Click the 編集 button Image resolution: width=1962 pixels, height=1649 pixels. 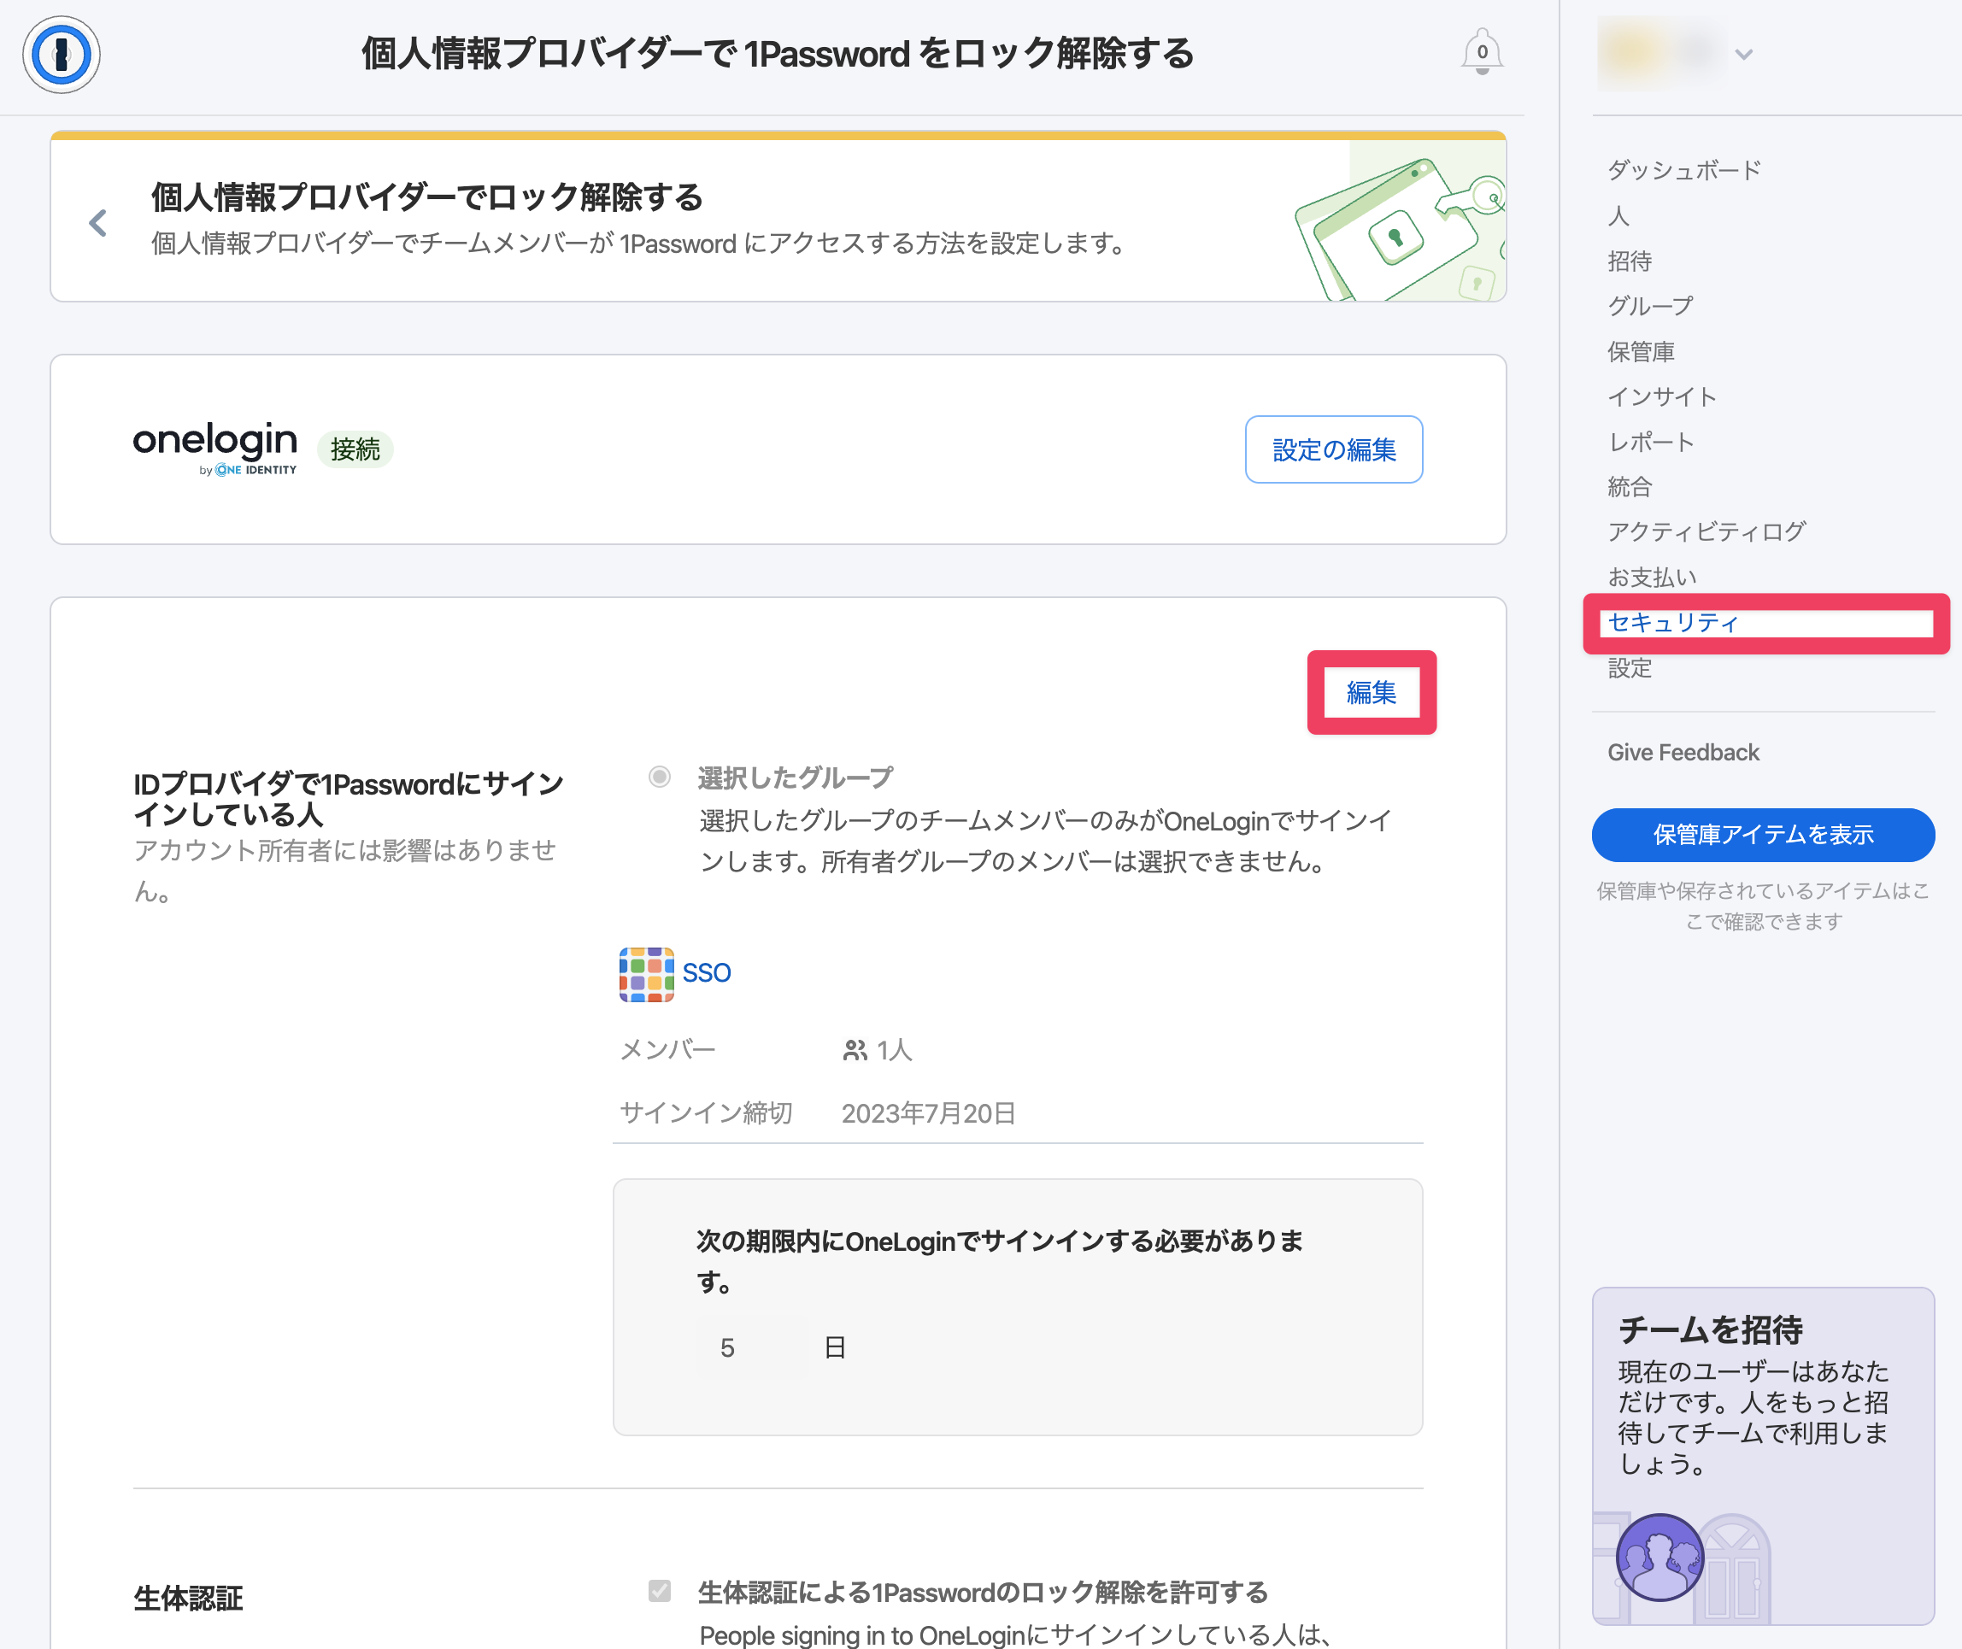1372,693
